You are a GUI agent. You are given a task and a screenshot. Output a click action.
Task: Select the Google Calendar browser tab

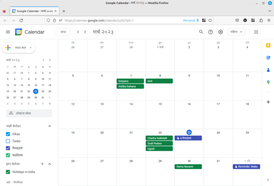(35, 11)
